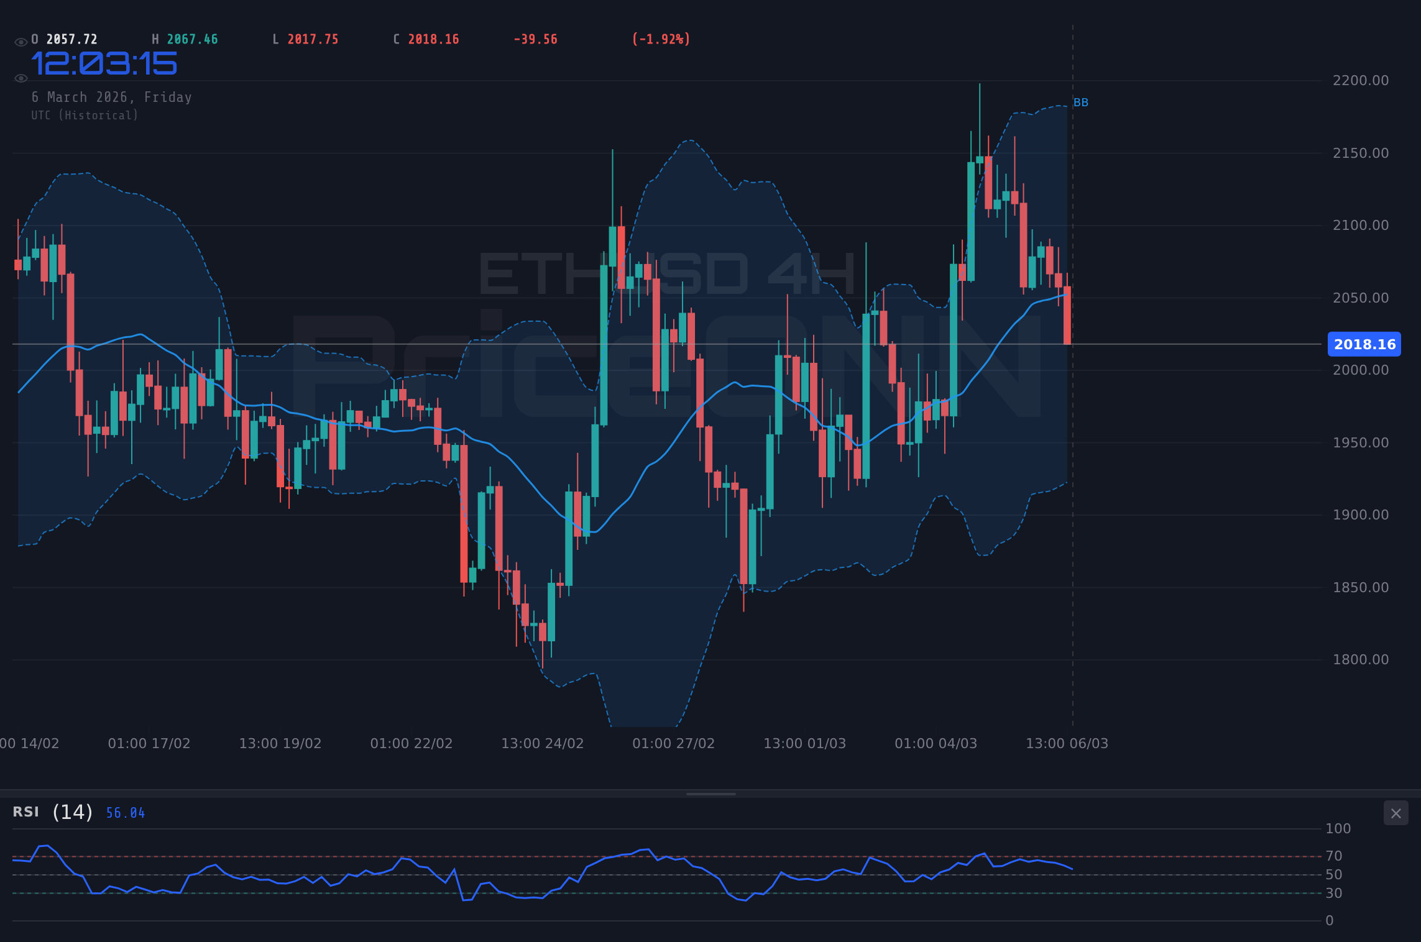Click the 13:00 01/03 time axis label
Screen dimensions: 1421x942
(x=805, y=744)
